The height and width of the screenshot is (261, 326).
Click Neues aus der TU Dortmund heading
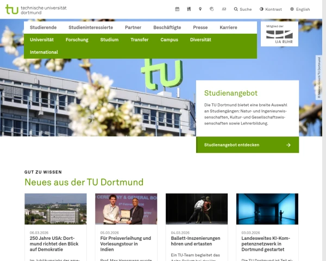pyautogui.click(x=84, y=182)
